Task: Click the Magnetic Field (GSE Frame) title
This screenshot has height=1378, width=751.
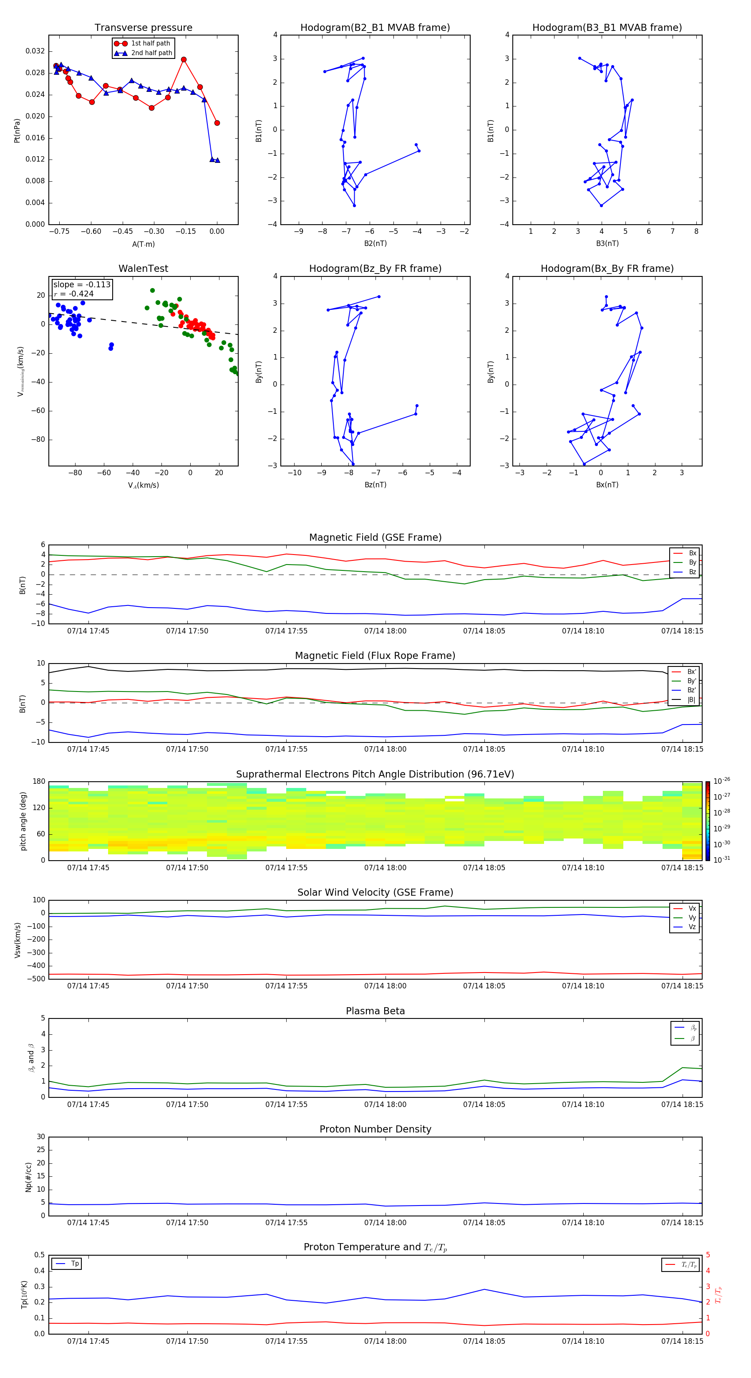Action: [375, 537]
